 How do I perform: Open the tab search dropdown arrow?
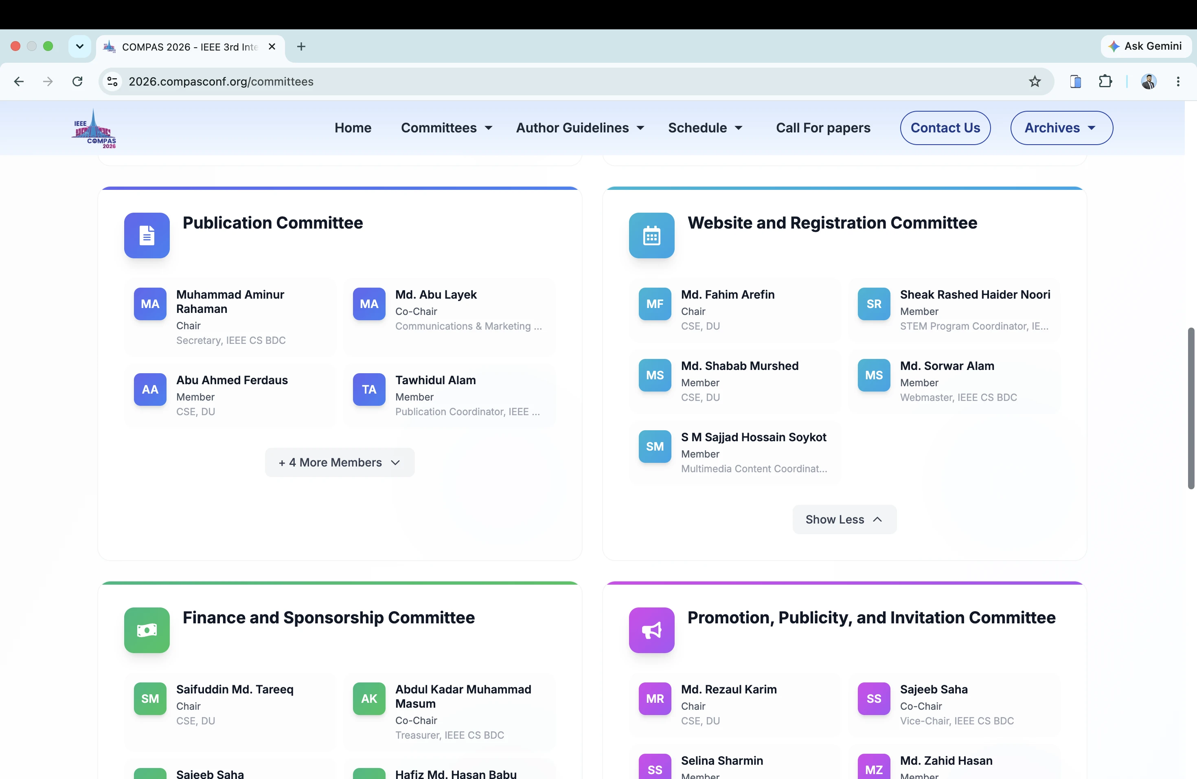[x=79, y=46]
